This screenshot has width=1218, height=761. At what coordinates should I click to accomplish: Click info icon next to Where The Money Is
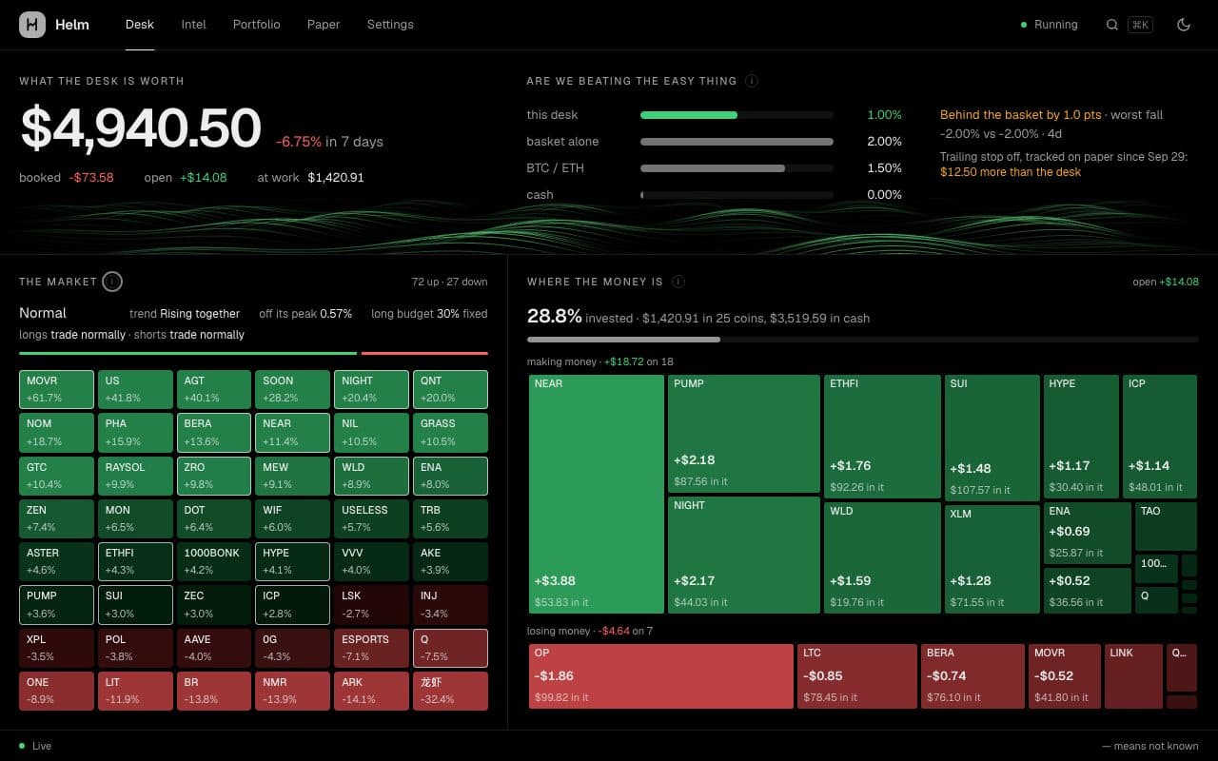pyautogui.click(x=678, y=282)
